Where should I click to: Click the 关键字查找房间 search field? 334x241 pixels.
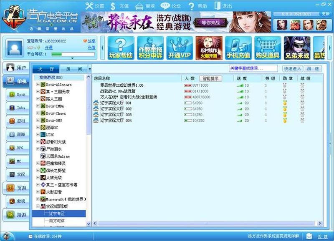(253, 68)
